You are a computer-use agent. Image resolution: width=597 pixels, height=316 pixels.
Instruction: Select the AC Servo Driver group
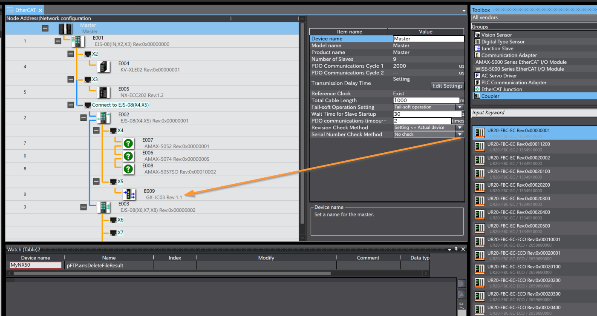499,76
